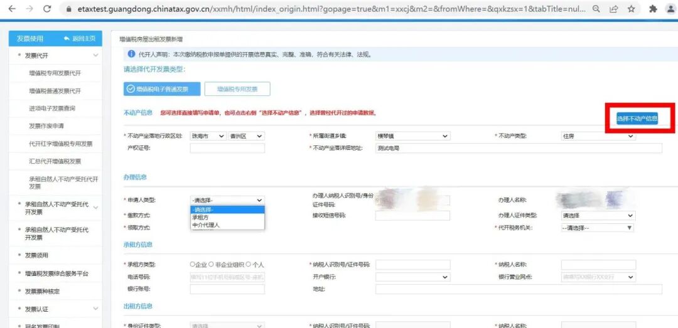The height and width of the screenshot is (328, 678).
Task: Bookmark this page with the star icon
Action: 632,9
